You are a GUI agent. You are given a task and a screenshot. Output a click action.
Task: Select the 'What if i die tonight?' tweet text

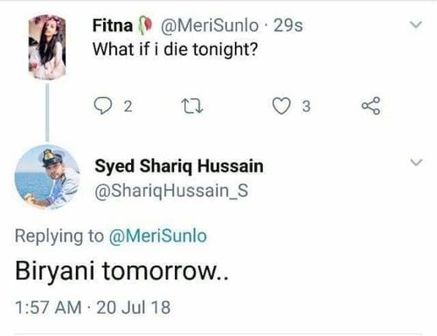click(175, 49)
